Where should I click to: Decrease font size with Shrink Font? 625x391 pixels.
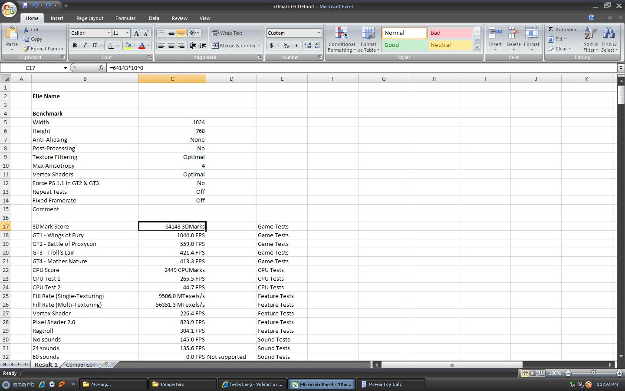(x=146, y=33)
